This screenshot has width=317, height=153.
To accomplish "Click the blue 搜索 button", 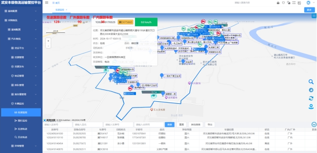I will 170,125.
